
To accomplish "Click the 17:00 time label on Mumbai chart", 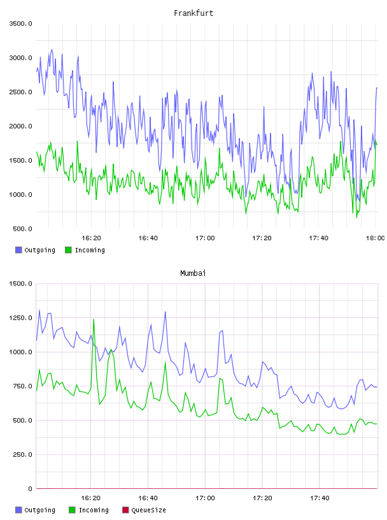I will pyautogui.click(x=205, y=498).
